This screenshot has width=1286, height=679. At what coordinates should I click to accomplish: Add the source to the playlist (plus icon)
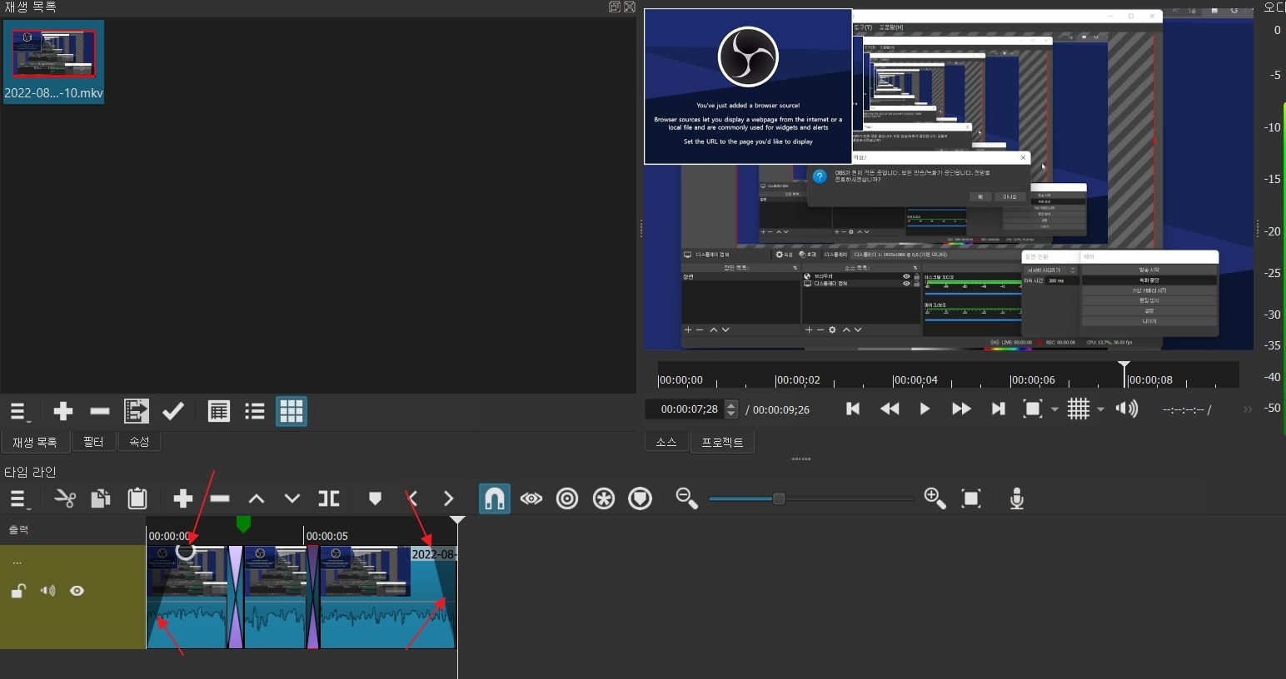[63, 411]
